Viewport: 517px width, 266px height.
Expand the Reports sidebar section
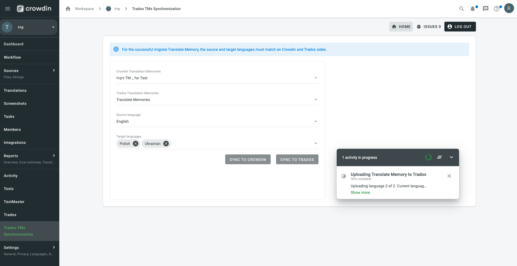pyautogui.click(x=54, y=156)
